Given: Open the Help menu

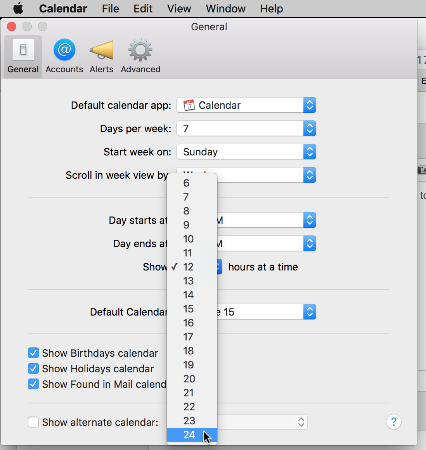Looking at the screenshot, I should [271, 9].
